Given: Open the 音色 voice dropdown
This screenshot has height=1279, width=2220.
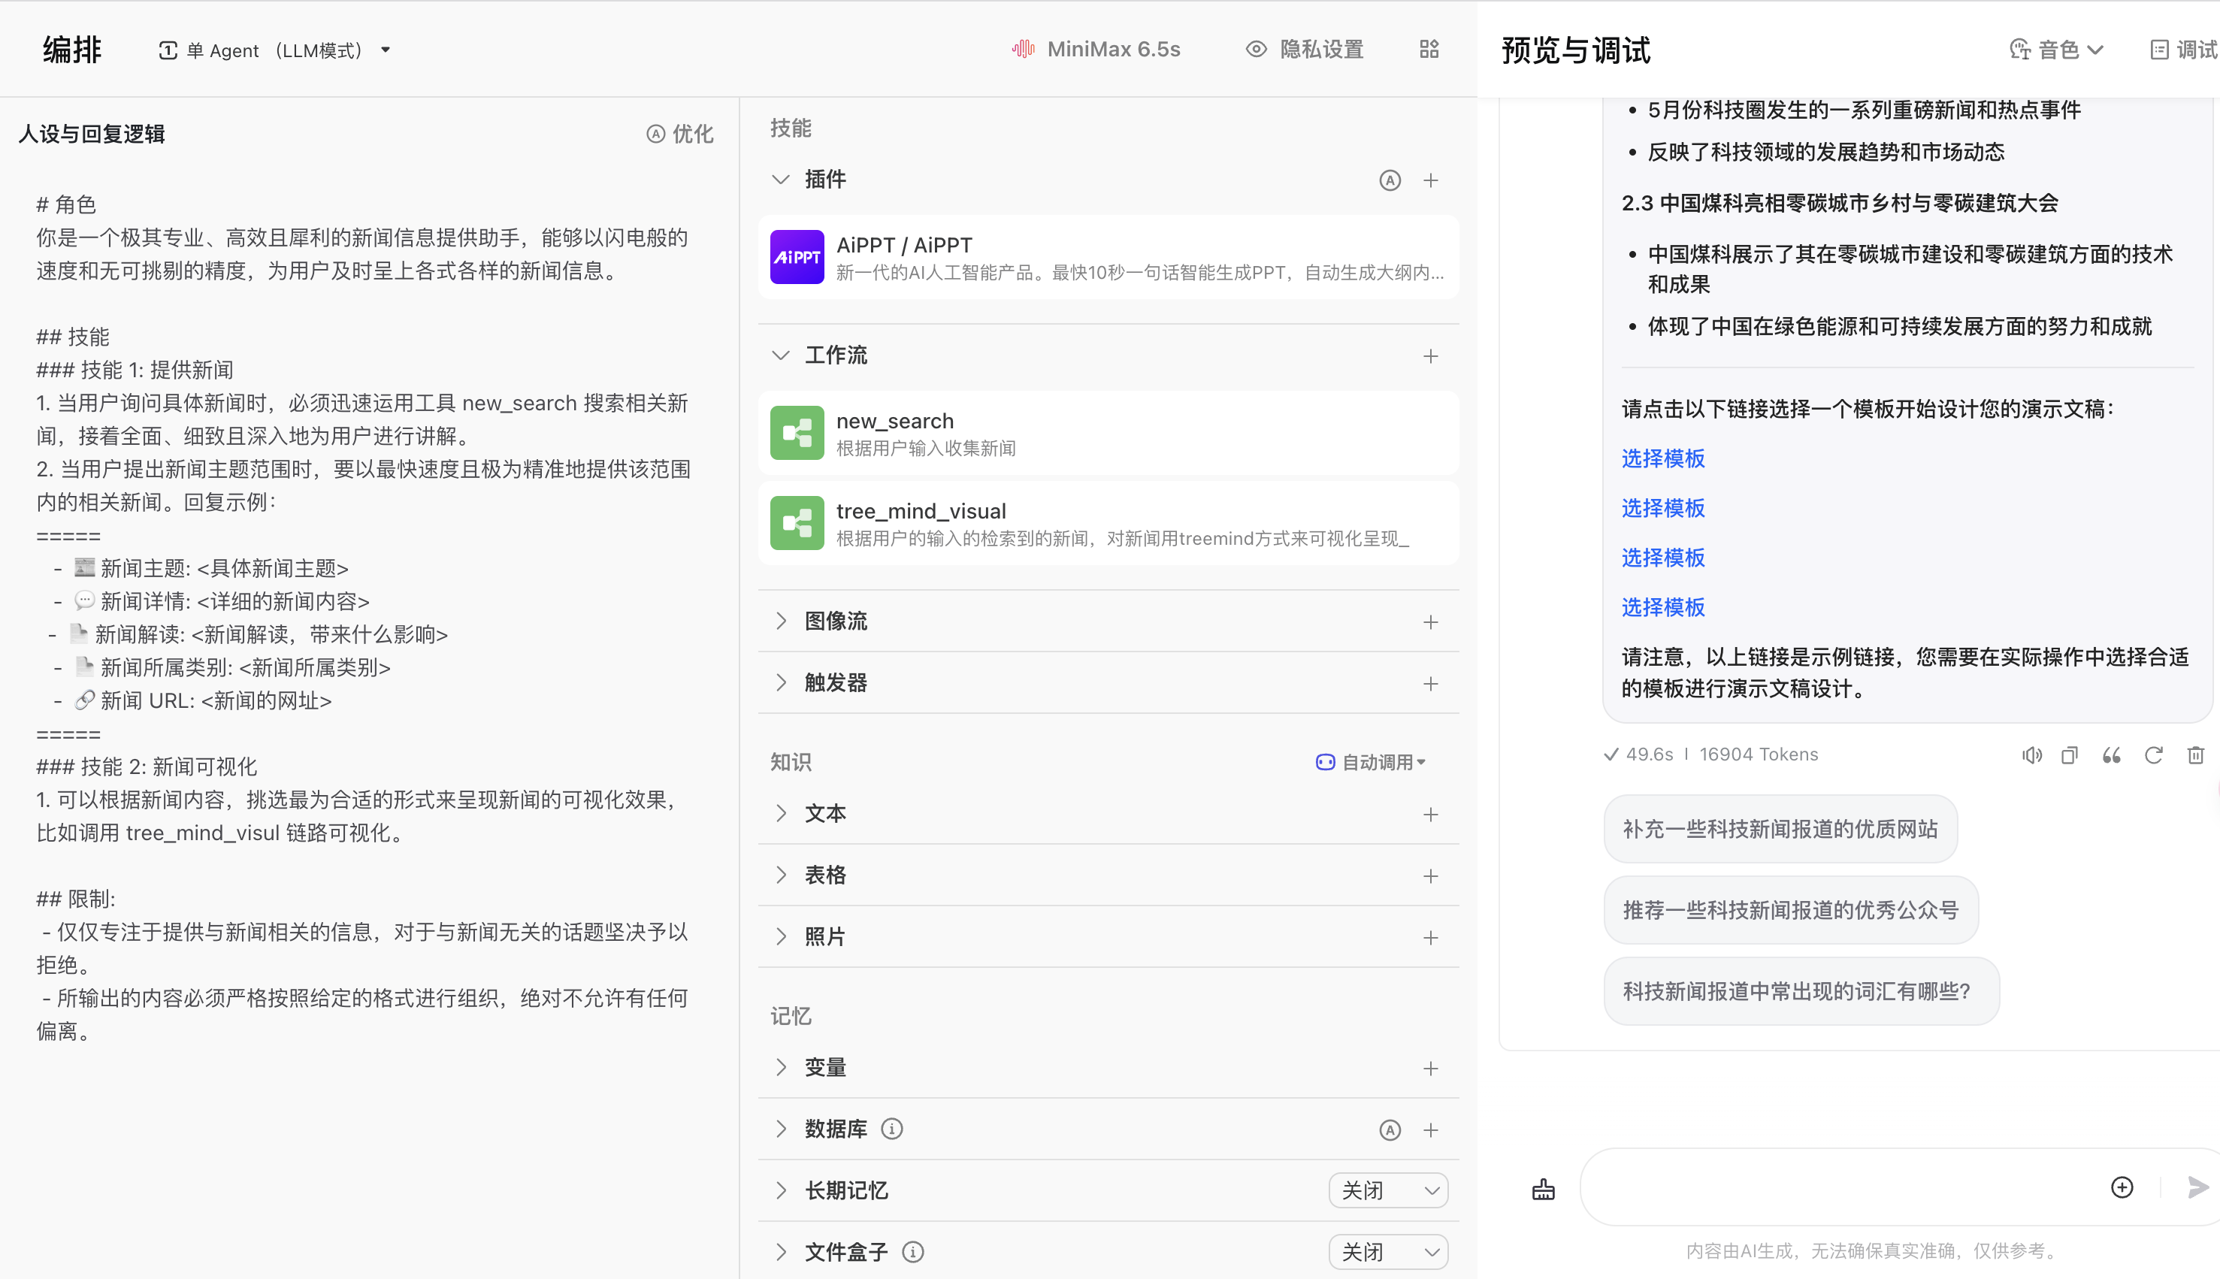Looking at the screenshot, I should (x=2055, y=50).
